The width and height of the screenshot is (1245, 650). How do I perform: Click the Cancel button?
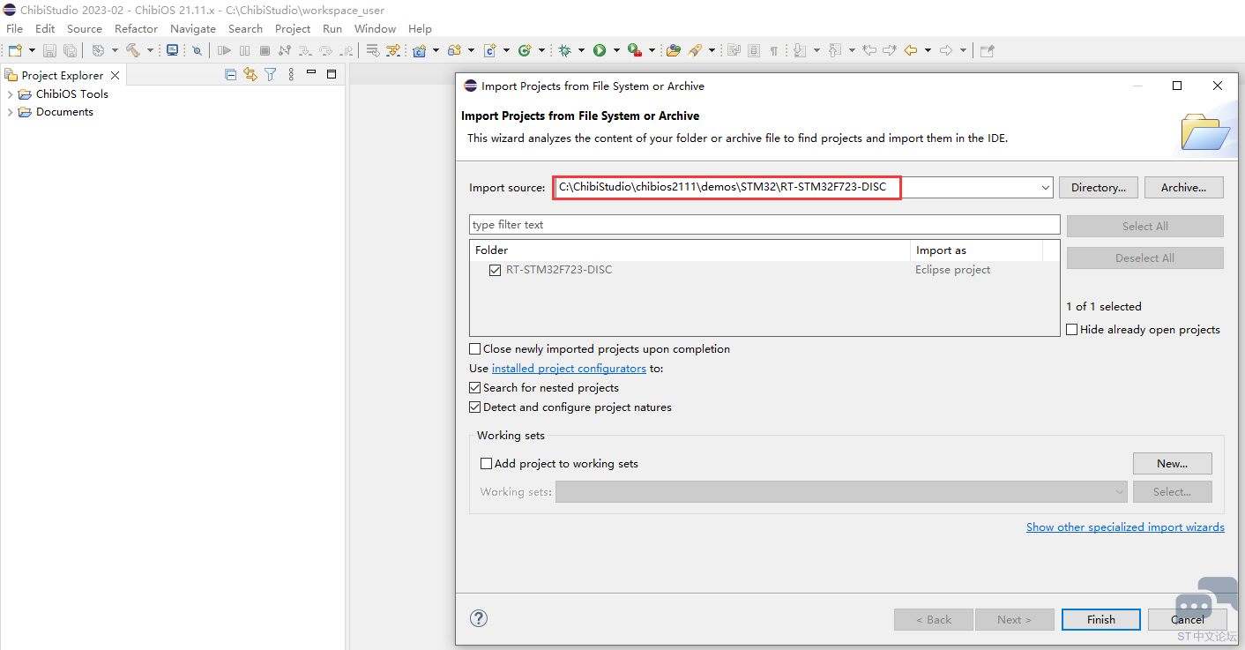point(1188,619)
